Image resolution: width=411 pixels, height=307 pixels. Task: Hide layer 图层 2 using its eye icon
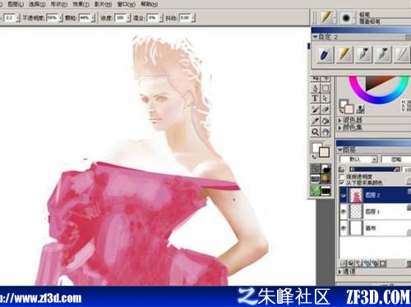point(344,195)
